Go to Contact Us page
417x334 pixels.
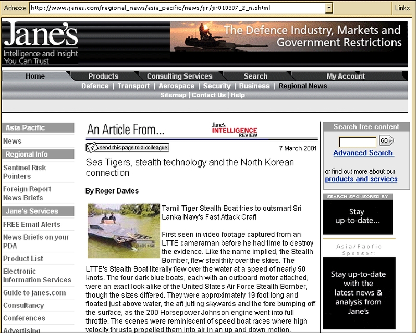coord(208,95)
